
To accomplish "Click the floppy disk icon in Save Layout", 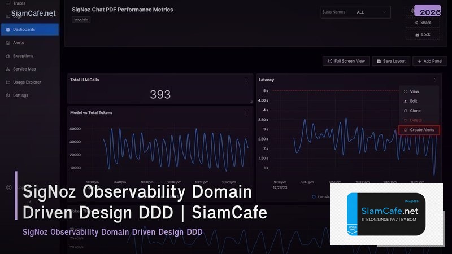I will pyautogui.click(x=379, y=61).
